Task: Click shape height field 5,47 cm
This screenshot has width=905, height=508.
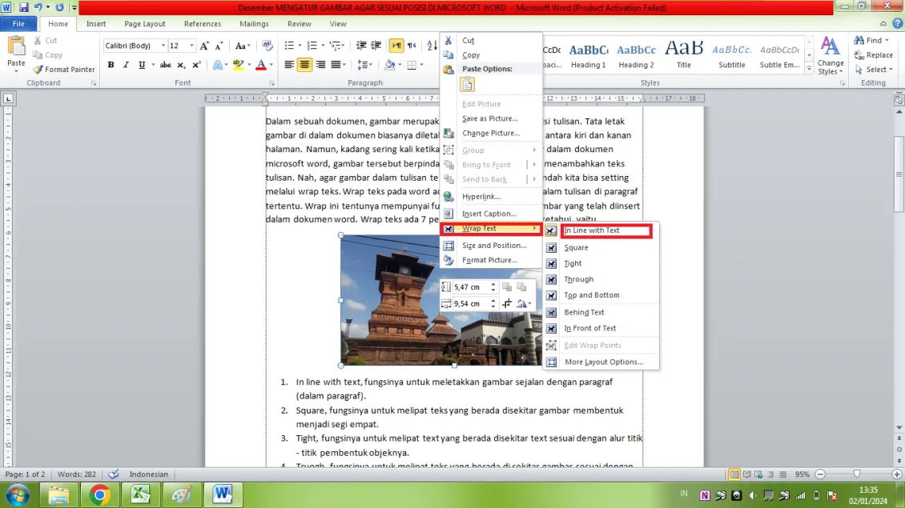Action: pos(470,287)
